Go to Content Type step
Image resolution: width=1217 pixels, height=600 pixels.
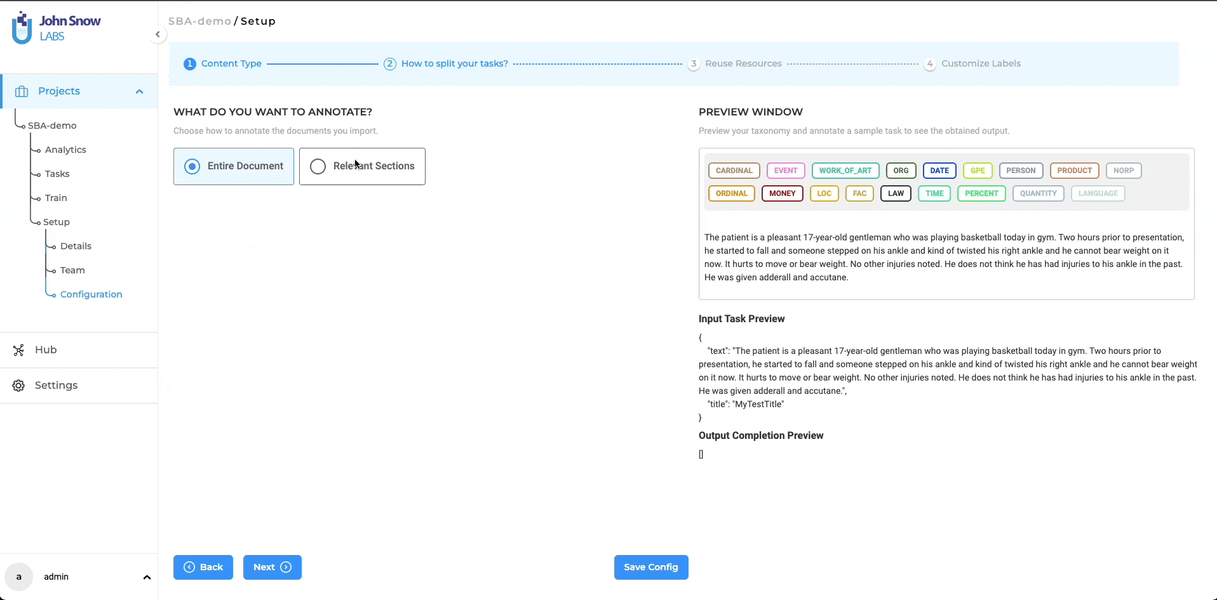tap(231, 64)
